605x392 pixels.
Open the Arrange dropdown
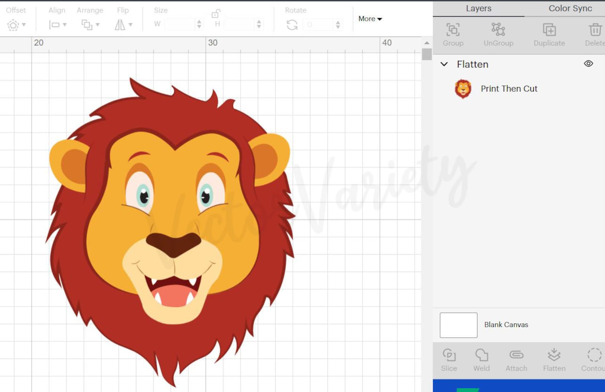[x=90, y=25]
